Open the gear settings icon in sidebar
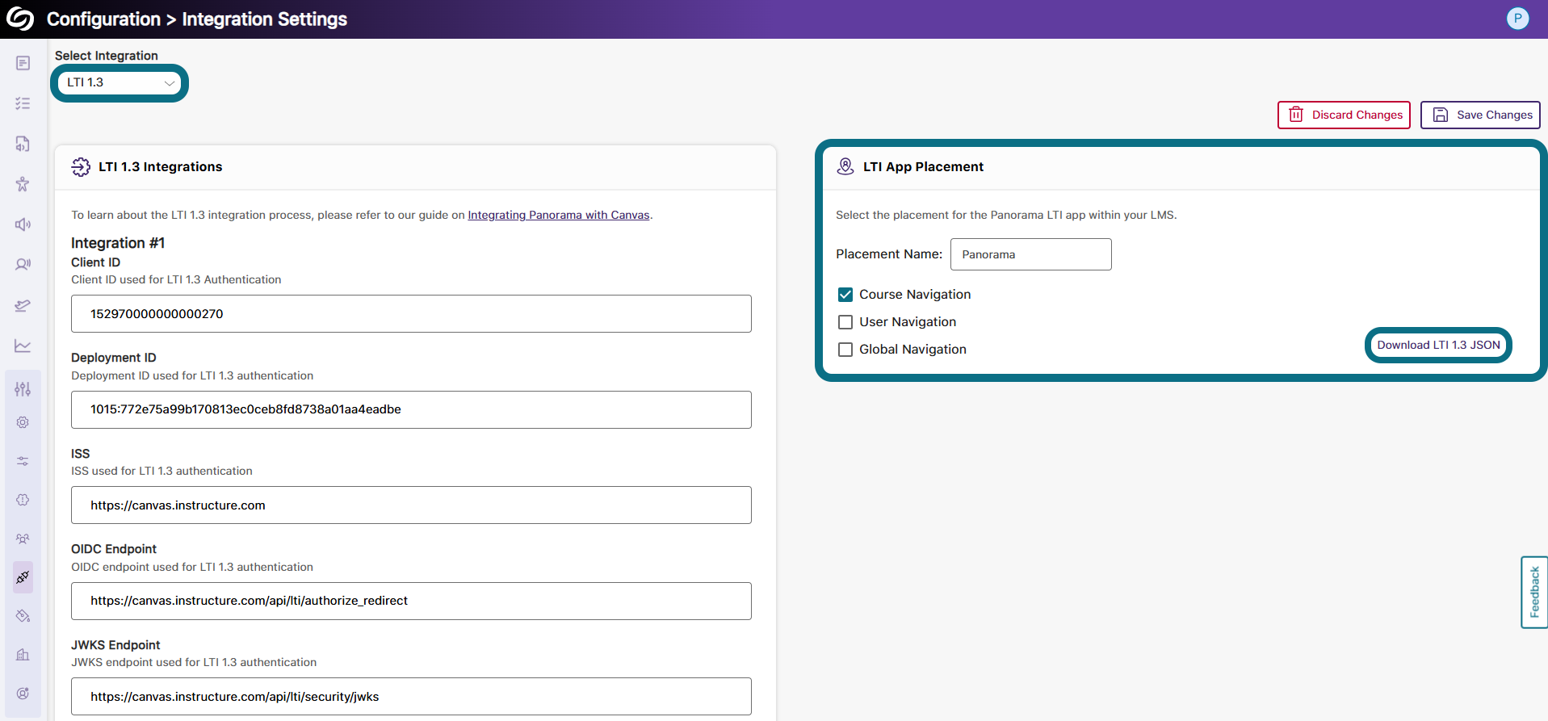The height and width of the screenshot is (721, 1548). pyautogui.click(x=23, y=422)
